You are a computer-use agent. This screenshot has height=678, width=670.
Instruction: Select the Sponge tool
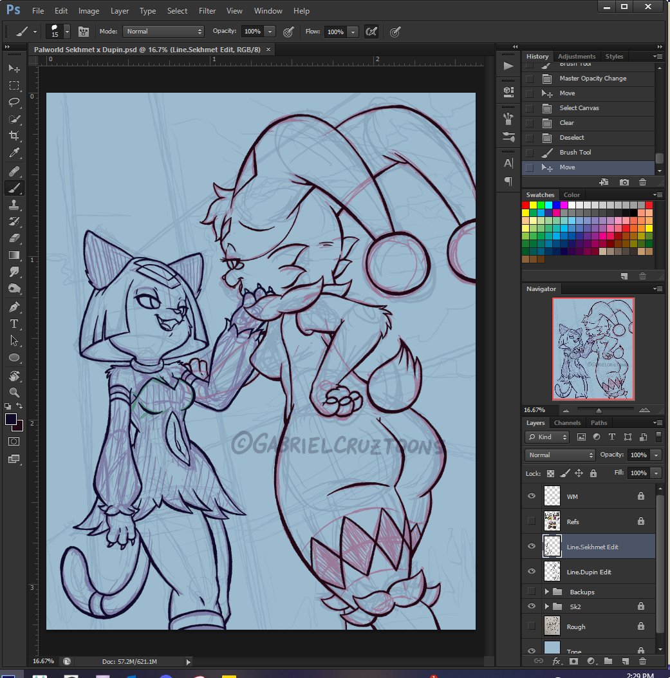pyautogui.click(x=14, y=289)
